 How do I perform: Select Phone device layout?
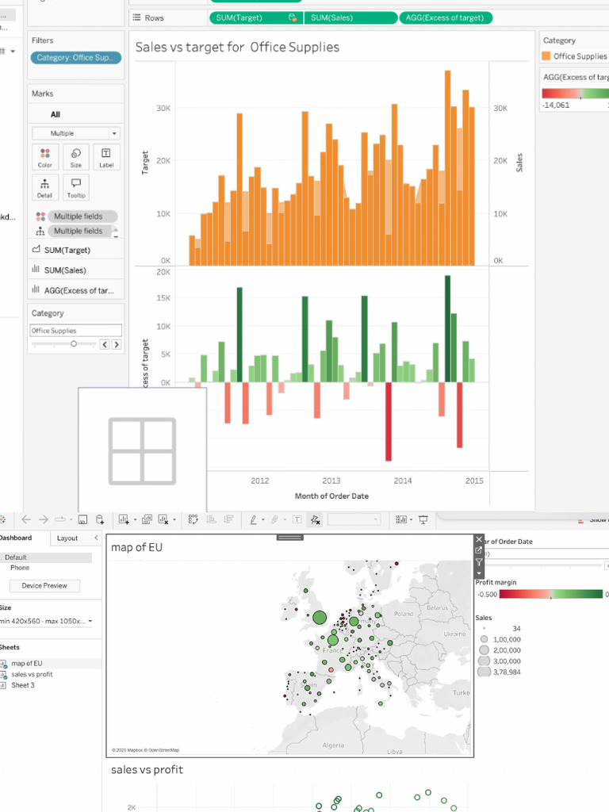(20, 568)
